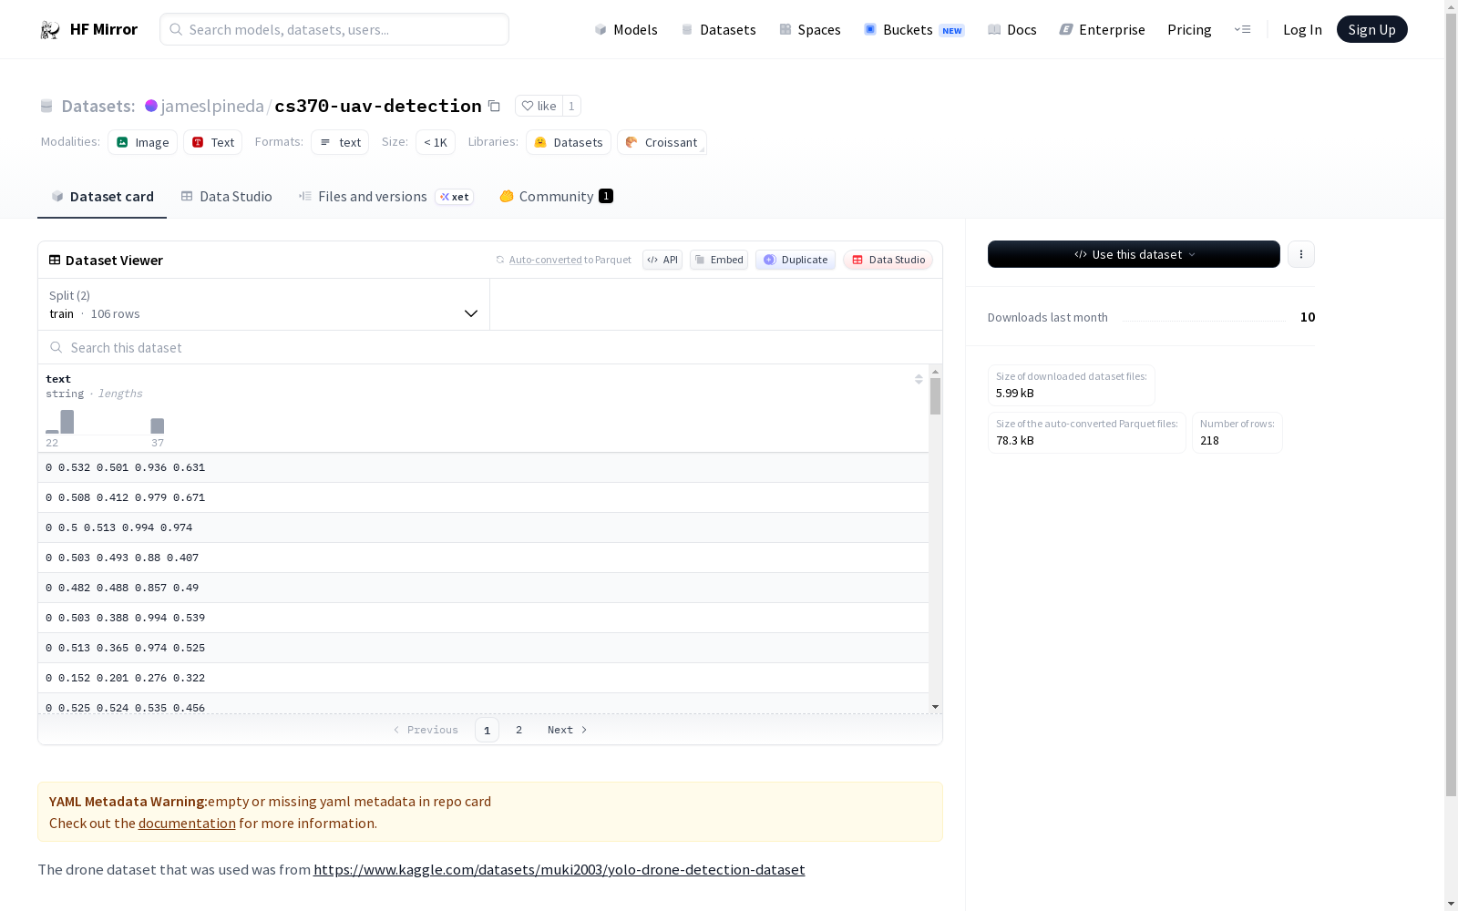Viewport: 1458px width, 911px height.
Task: Click the Embed button
Action: tap(719, 260)
